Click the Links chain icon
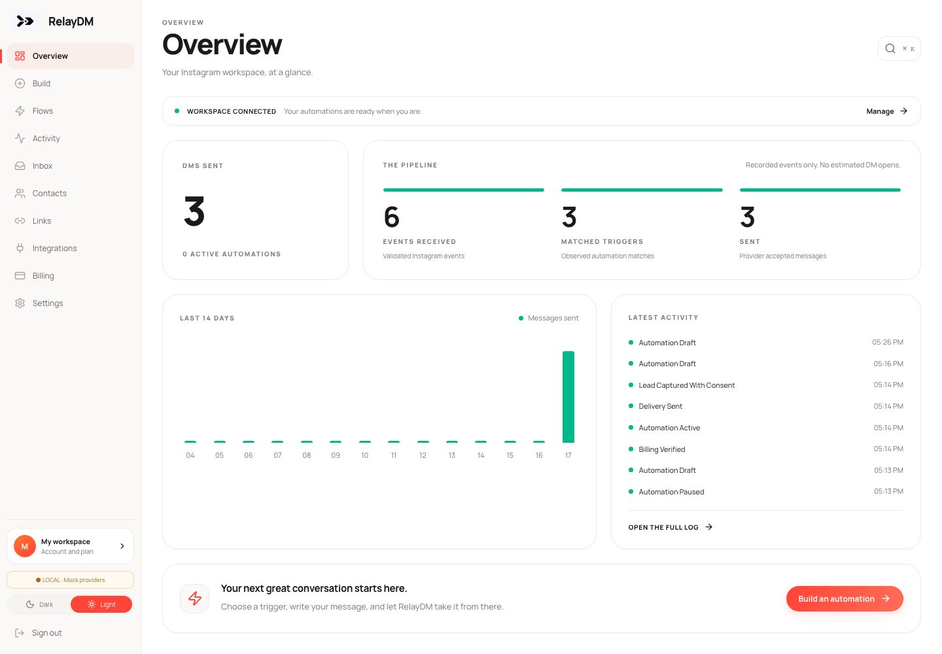 coord(20,221)
